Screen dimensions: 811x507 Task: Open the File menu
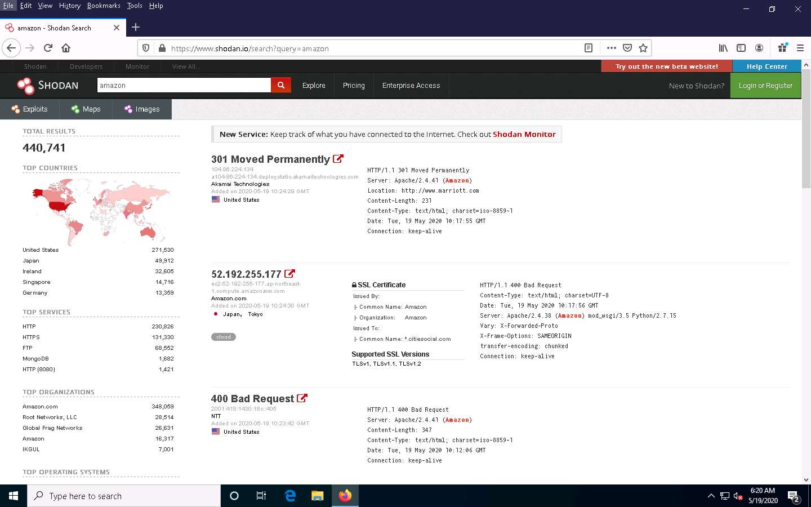pyautogui.click(x=8, y=6)
